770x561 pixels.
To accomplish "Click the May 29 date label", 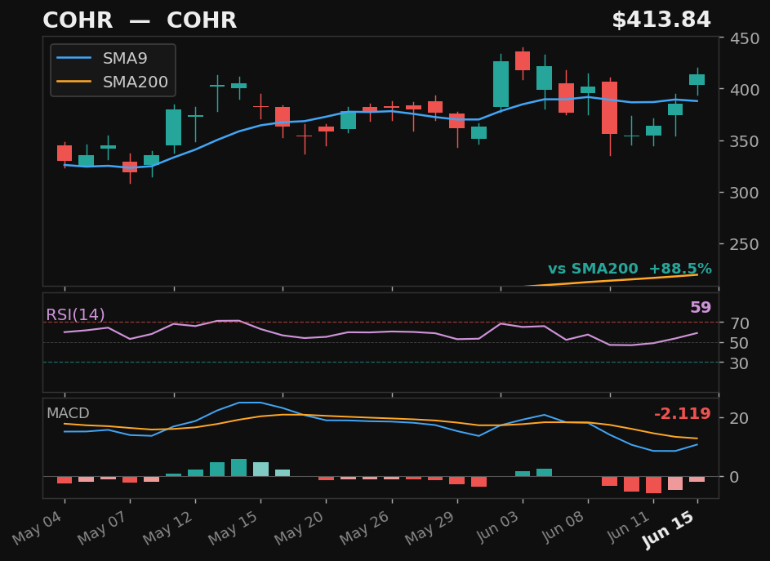I will coord(430,528).
